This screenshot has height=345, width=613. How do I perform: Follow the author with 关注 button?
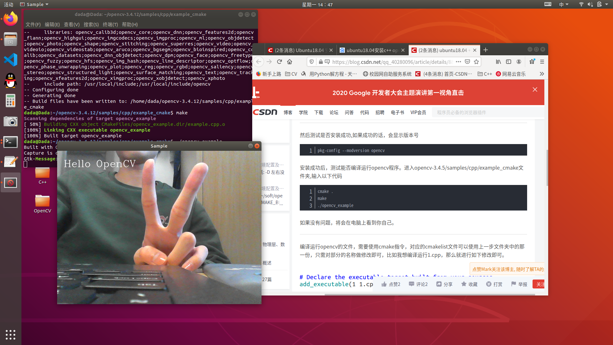(539, 284)
